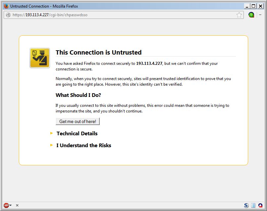Viewport: 267px width, 211px height.
Task: Click the blue S icon in the status bar
Action: (247, 205)
